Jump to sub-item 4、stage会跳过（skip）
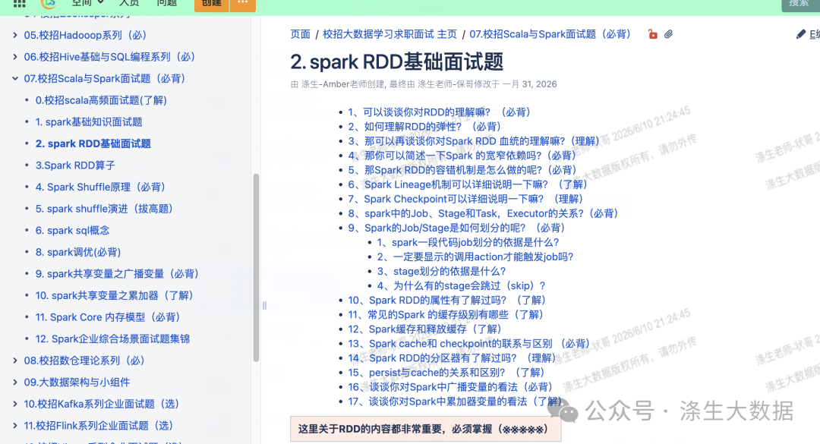This screenshot has height=444, width=820. 462,286
